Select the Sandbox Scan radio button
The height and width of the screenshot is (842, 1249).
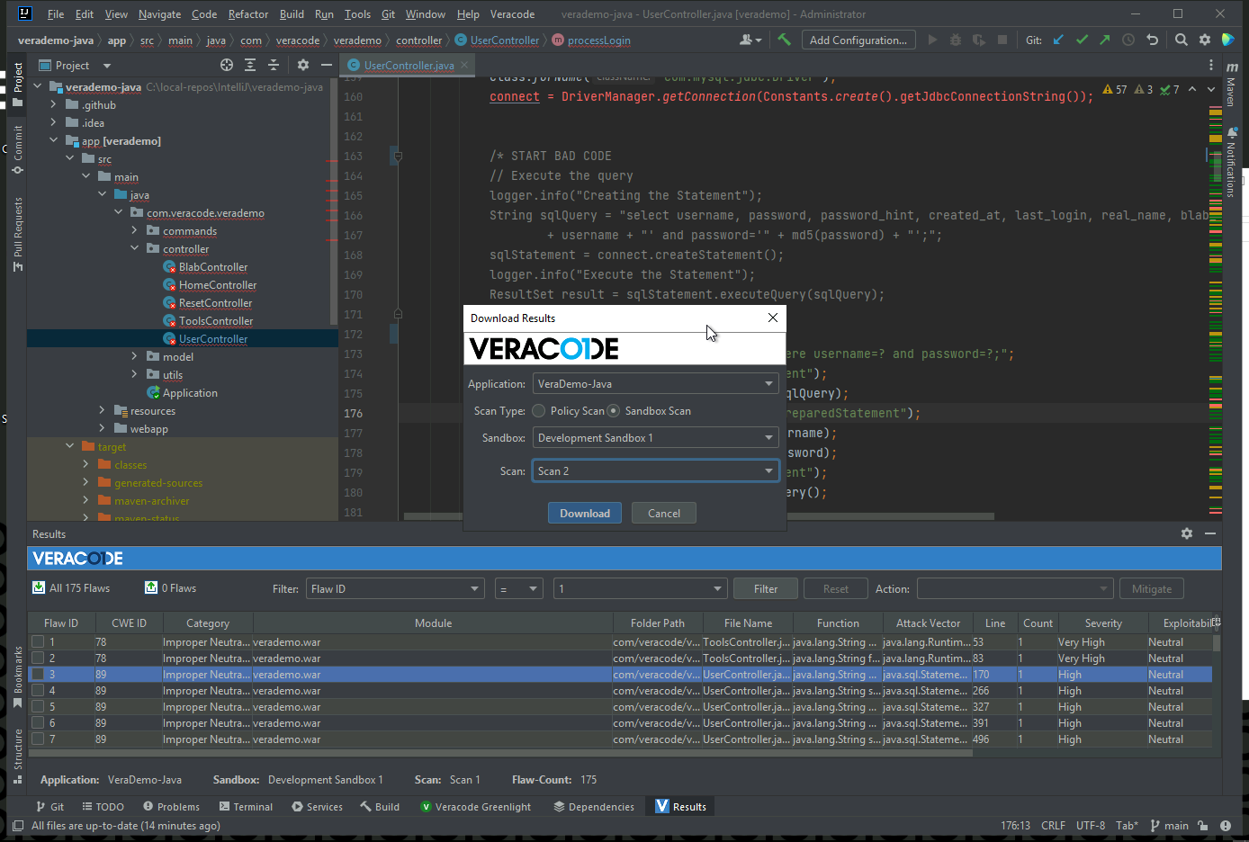click(x=614, y=410)
